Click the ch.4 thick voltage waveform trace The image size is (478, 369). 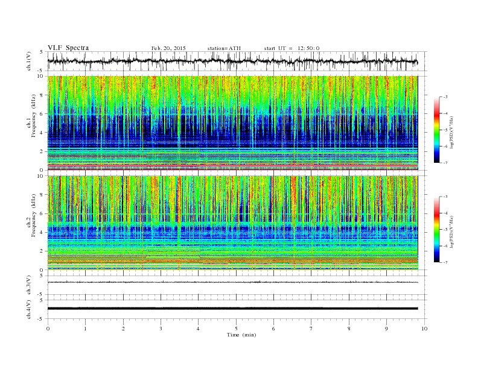point(232,309)
